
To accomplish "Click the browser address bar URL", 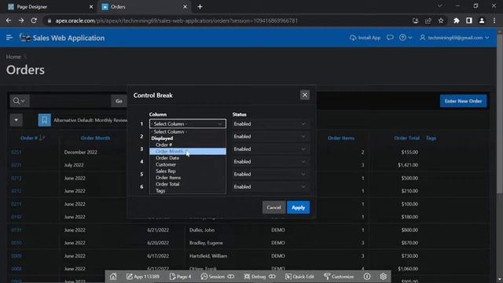I will [176, 20].
